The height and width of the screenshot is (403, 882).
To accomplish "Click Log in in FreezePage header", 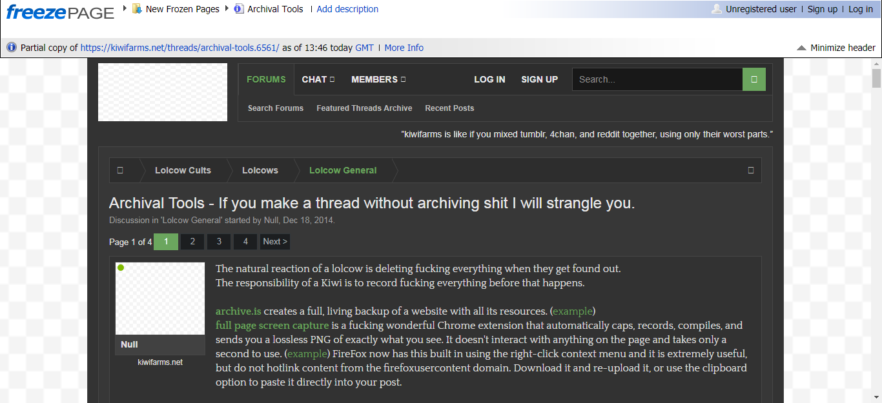I will [861, 9].
